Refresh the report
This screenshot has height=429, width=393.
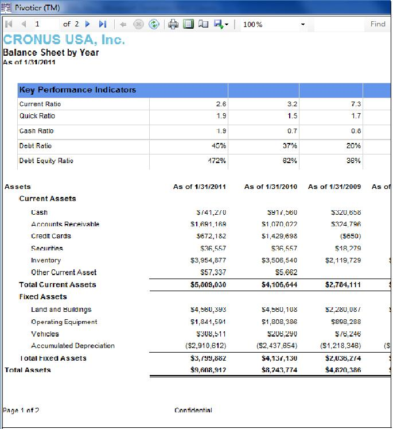click(154, 24)
